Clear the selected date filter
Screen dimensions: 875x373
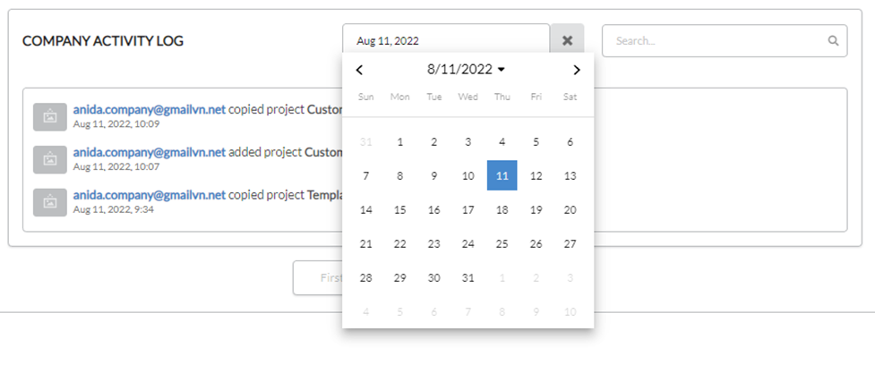pyautogui.click(x=568, y=40)
